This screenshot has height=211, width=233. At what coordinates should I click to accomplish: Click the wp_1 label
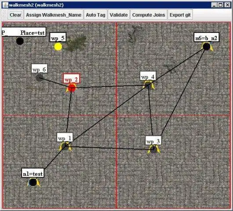[65, 137]
